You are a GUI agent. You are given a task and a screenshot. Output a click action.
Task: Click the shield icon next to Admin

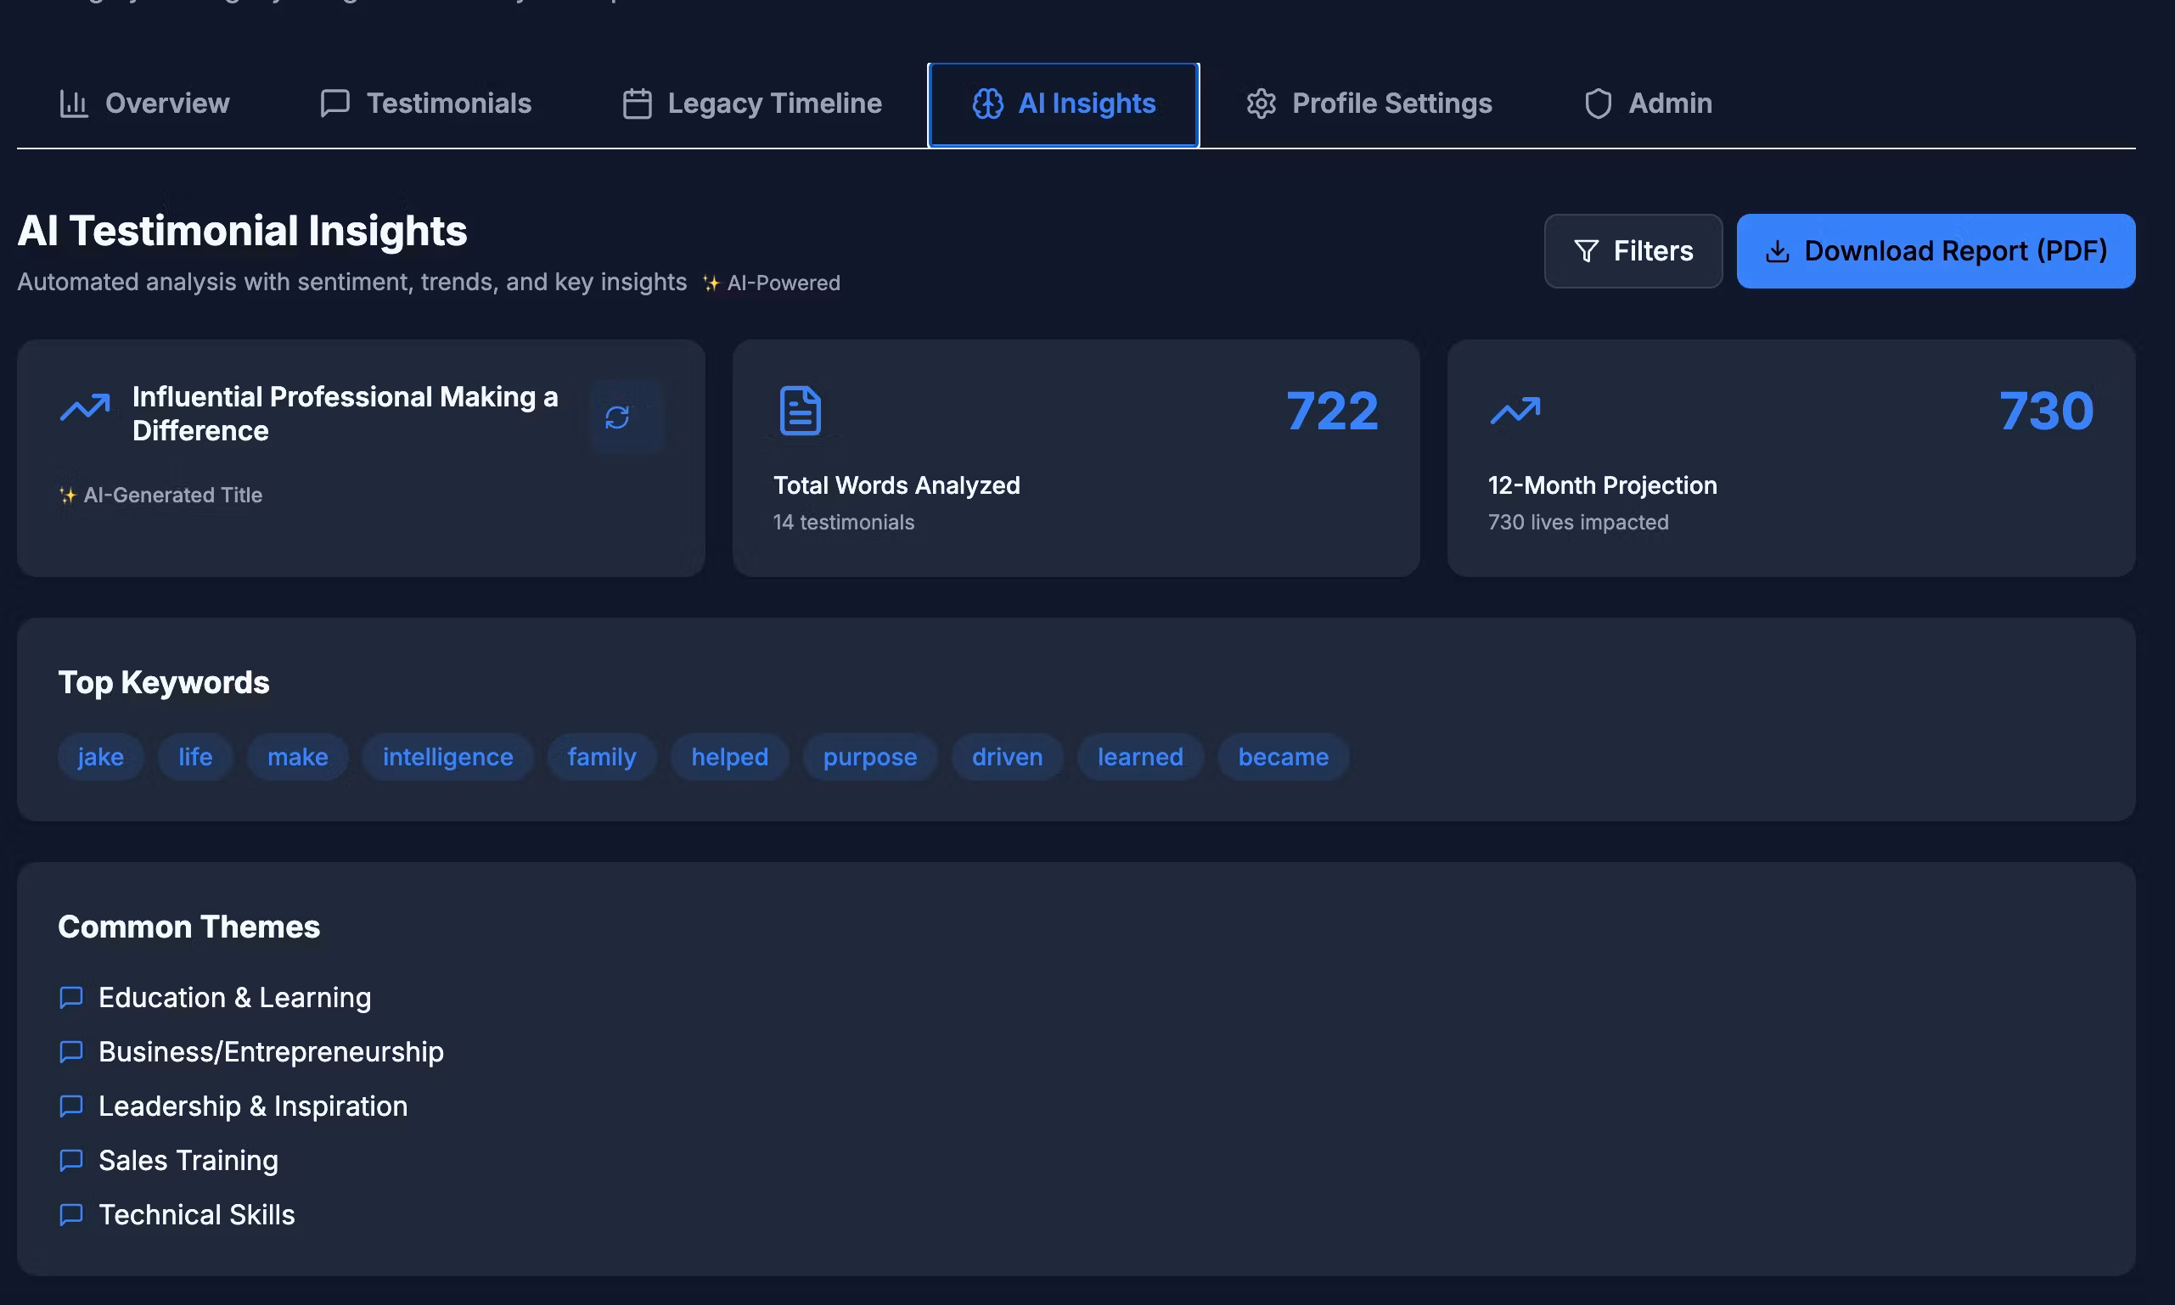1598,104
